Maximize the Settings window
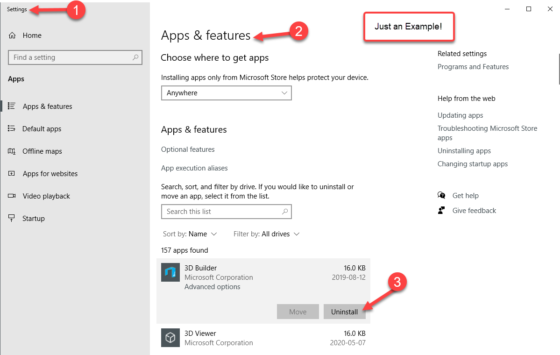 [x=529, y=9]
